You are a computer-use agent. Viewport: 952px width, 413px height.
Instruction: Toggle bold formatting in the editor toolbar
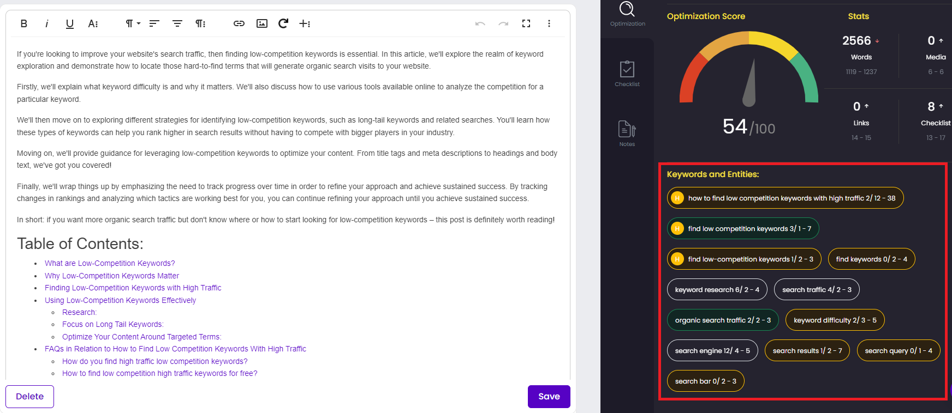23,23
